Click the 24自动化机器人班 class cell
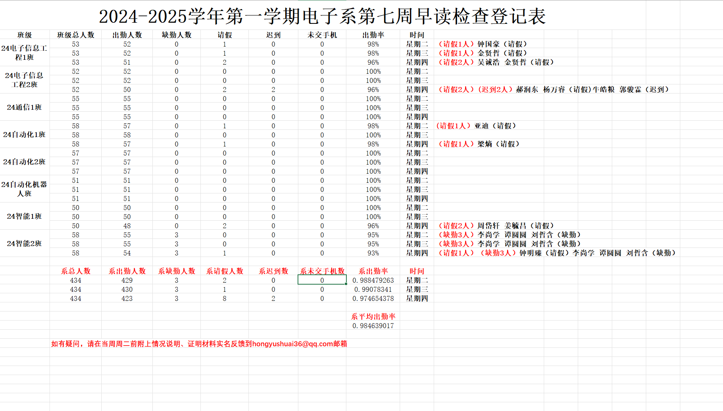The height and width of the screenshot is (411, 723). click(x=25, y=189)
